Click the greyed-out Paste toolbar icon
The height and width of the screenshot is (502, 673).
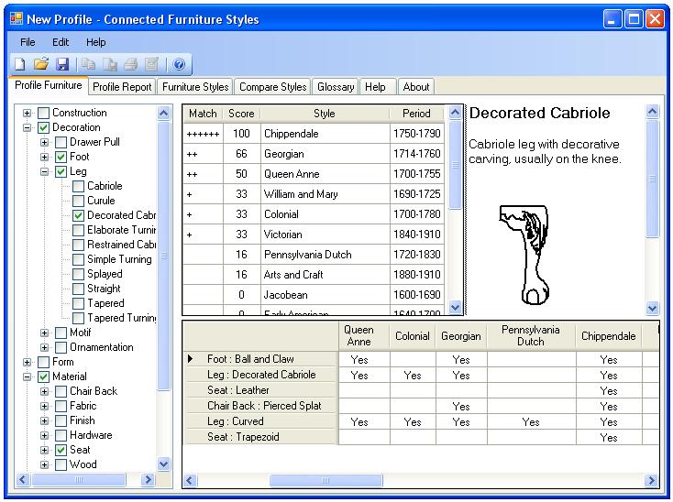tap(110, 64)
